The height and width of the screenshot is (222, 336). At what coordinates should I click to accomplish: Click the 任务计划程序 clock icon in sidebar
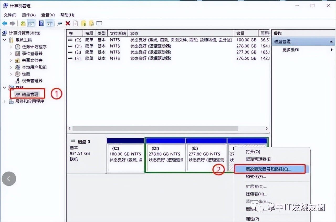coord(18,47)
